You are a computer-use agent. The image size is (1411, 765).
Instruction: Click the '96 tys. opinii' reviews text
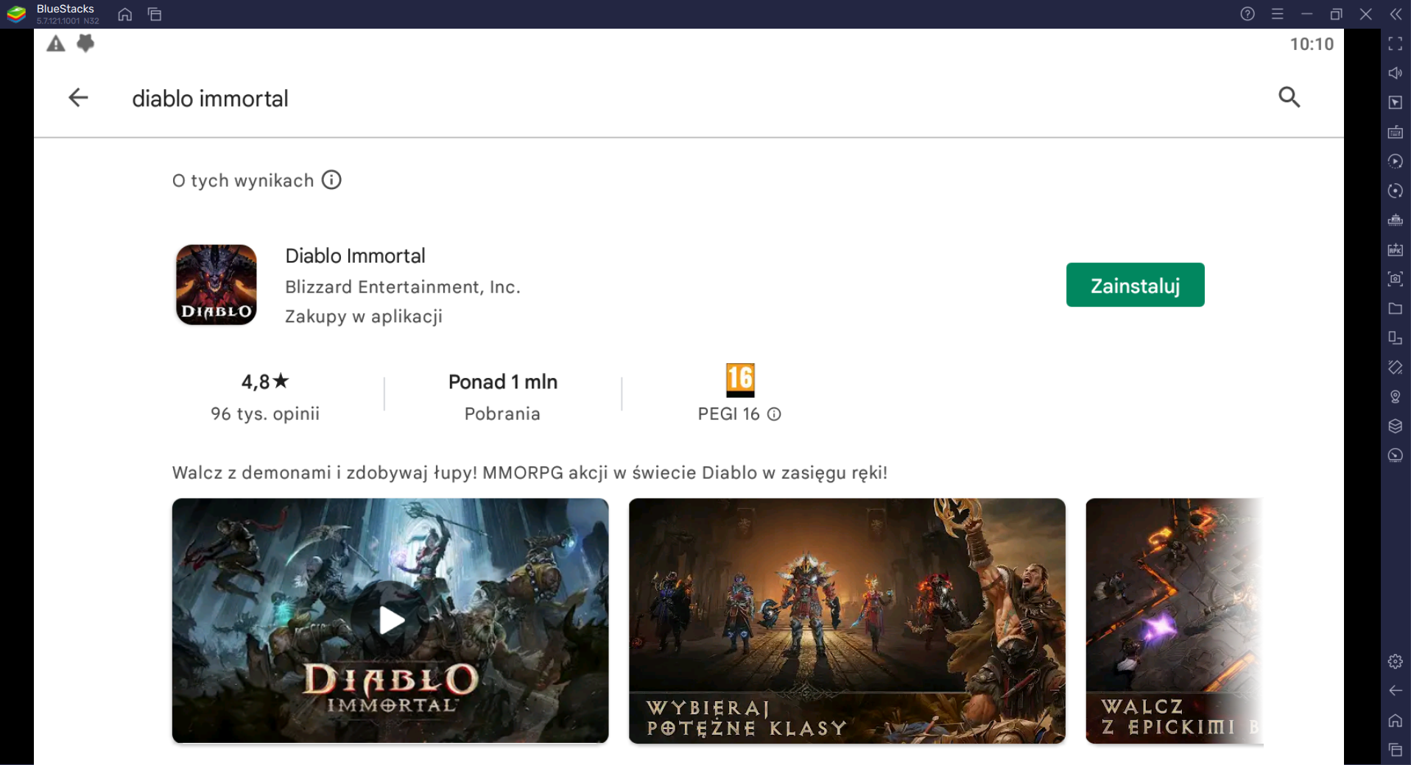265,413
